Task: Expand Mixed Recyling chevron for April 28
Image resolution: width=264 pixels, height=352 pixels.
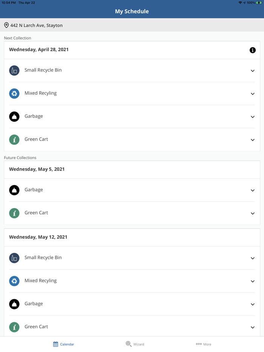Action: 253,93
